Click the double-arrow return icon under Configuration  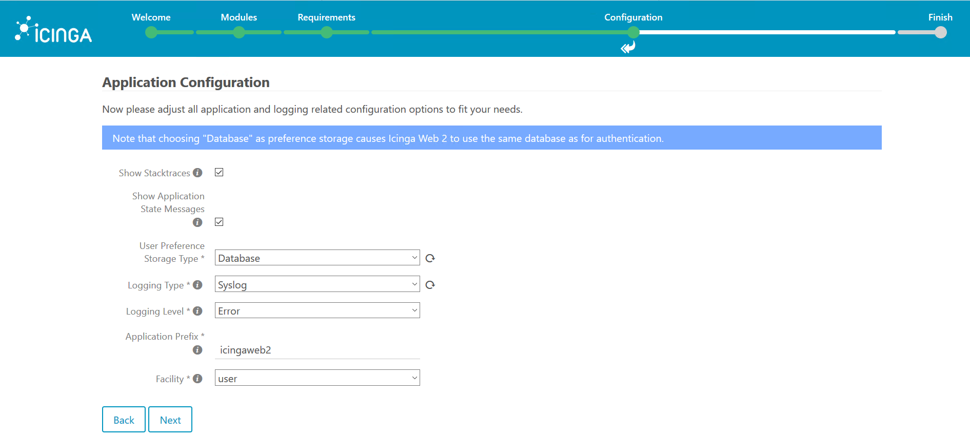[x=628, y=48]
